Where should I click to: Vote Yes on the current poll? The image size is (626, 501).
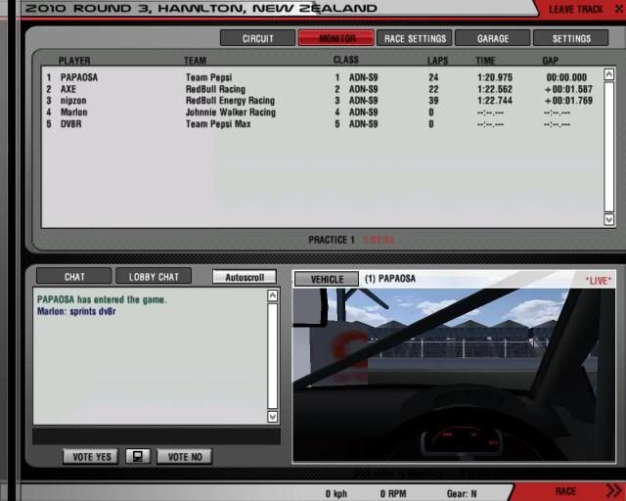point(91,456)
